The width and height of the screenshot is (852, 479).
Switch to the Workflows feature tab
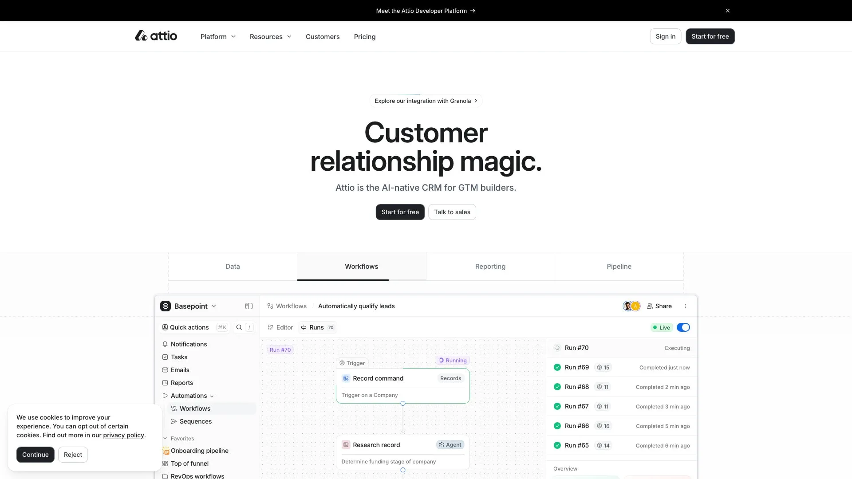click(362, 266)
